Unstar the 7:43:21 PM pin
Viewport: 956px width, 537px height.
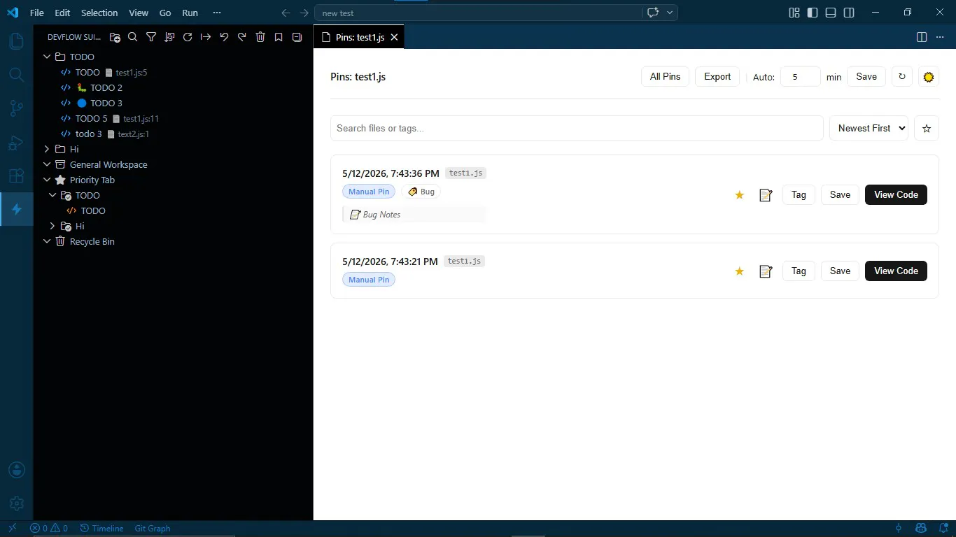click(x=739, y=271)
